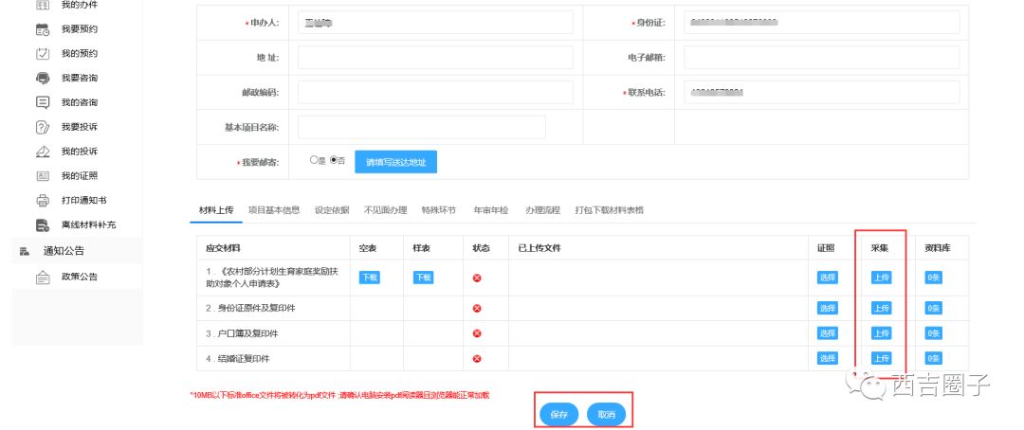Click red status icon for 身份证原件及复印件
This screenshot has width=1024, height=430.
pos(477,308)
